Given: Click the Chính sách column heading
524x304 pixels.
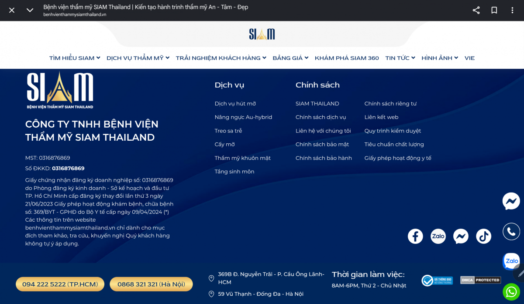Looking at the screenshot, I should [317, 85].
